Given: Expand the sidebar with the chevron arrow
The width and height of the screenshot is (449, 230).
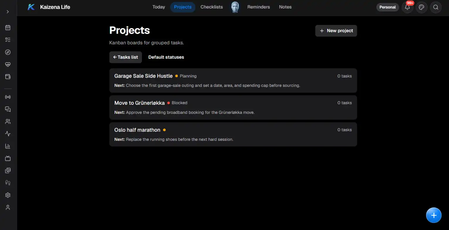Looking at the screenshot, I should [x=8, y=12].
